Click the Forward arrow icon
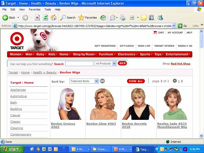 tap(25, 18)
